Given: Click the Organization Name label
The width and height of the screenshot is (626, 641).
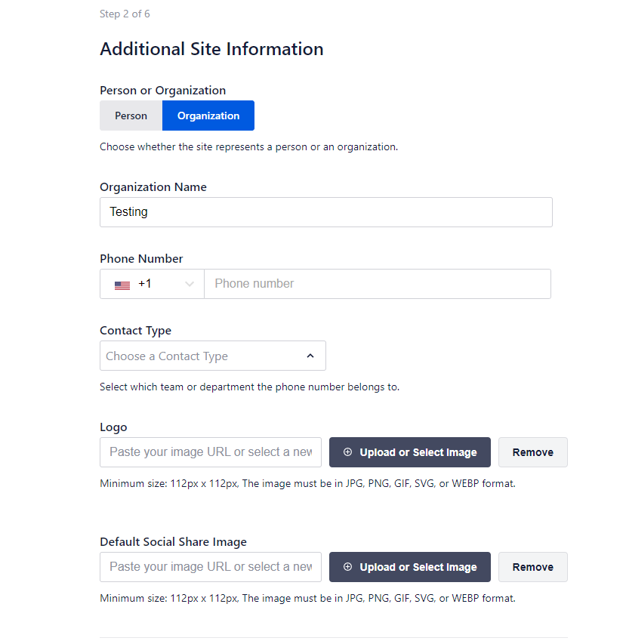Looking at the screenshot, I should [153, 187].
